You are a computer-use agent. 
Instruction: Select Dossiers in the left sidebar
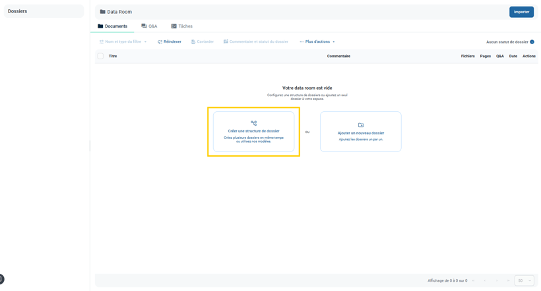18,11
